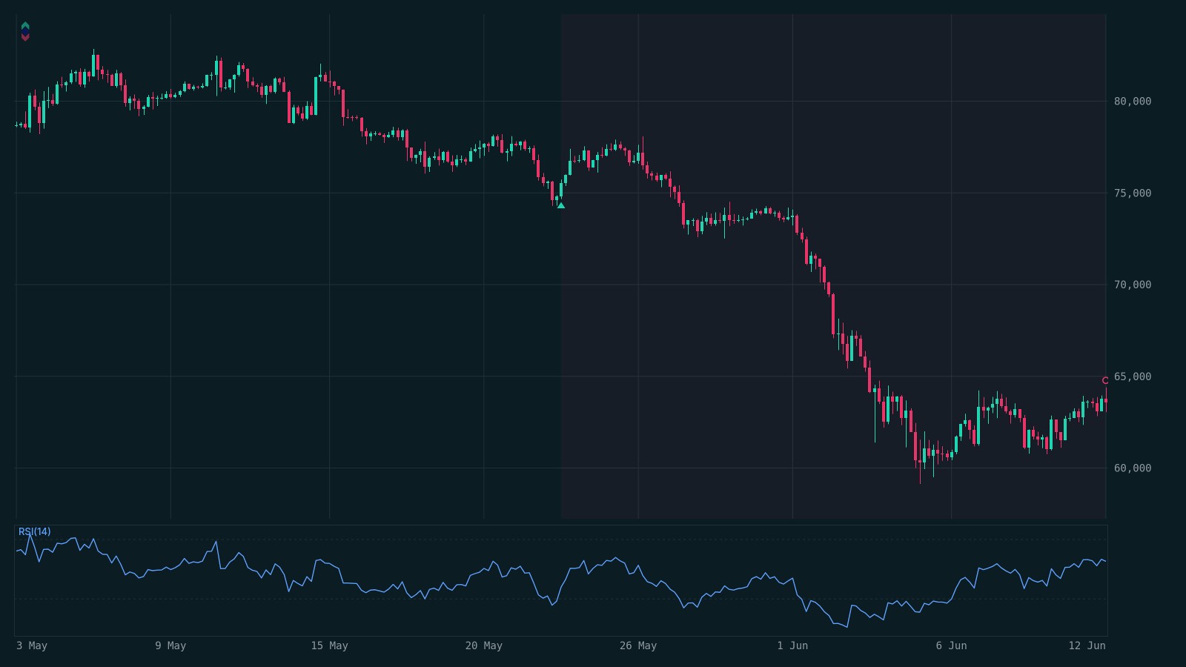The image size is (1186, 667).
Task: Click the 60,000 price axis label
Action: pos(1133,468)
